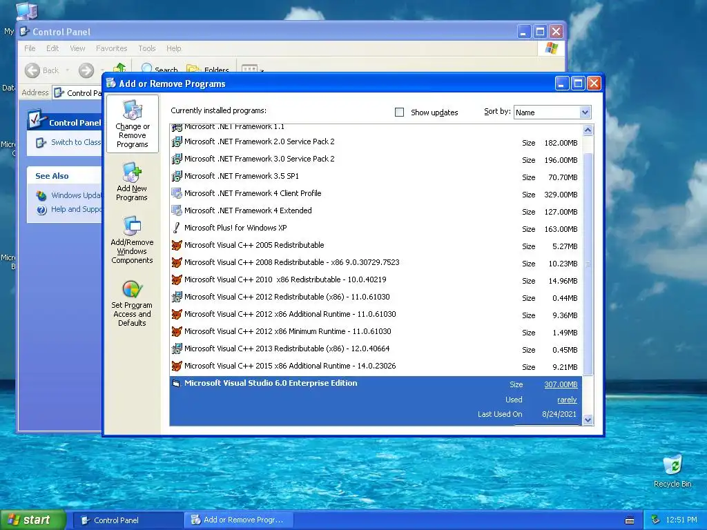Click the keyboard icon in the taskbar
Screen dimensions: 707x530
click(630, 520)
